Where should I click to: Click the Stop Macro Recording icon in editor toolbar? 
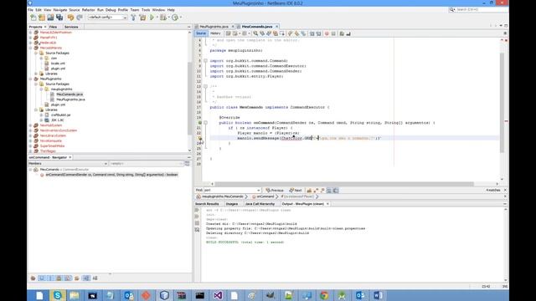tap(333, 33)
